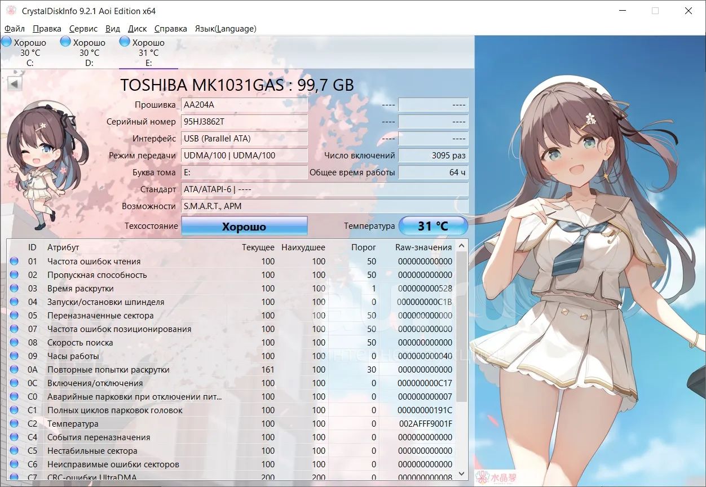This screenshot has width=706, height=487.
Task: Click status icon for Полных циклов парковок головок
Action: 14,410
